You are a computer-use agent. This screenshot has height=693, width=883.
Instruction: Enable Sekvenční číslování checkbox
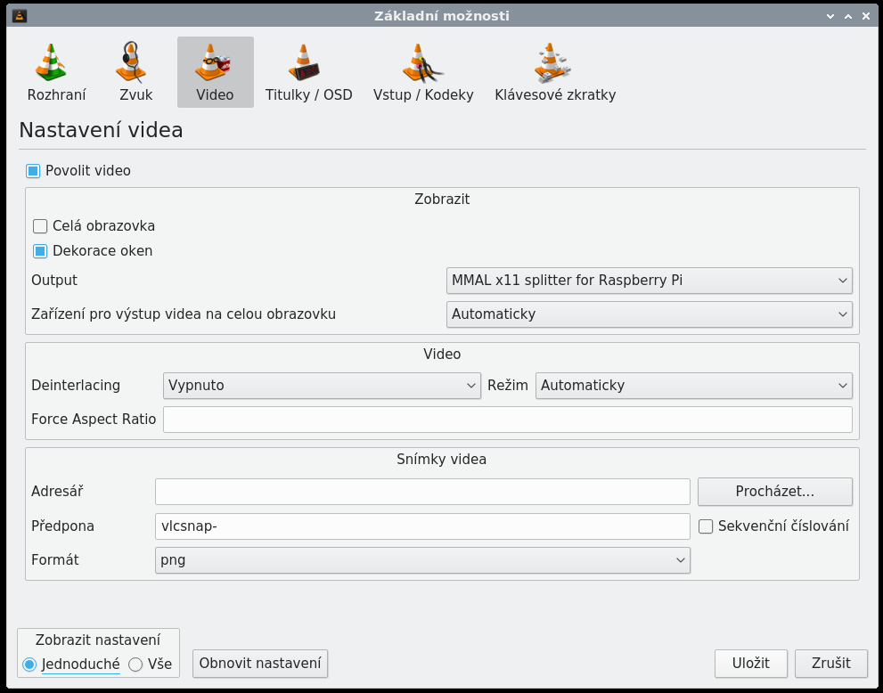pos(706,526)
